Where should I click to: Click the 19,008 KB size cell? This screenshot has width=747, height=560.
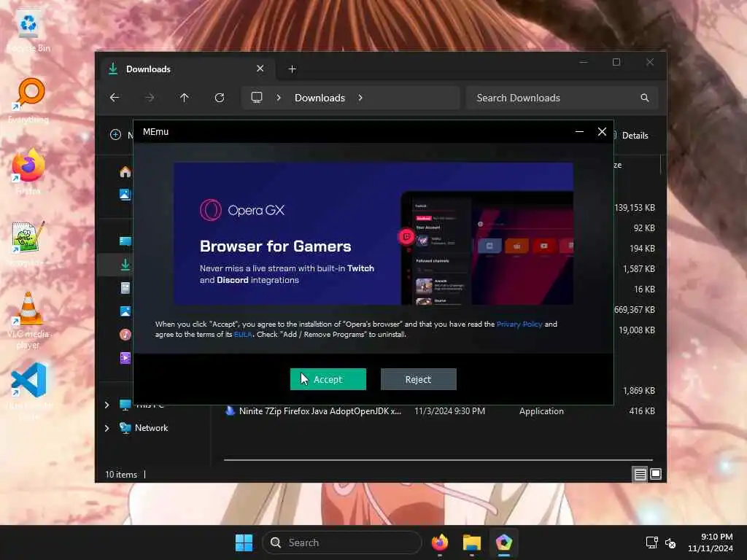[x=637, y=330]
